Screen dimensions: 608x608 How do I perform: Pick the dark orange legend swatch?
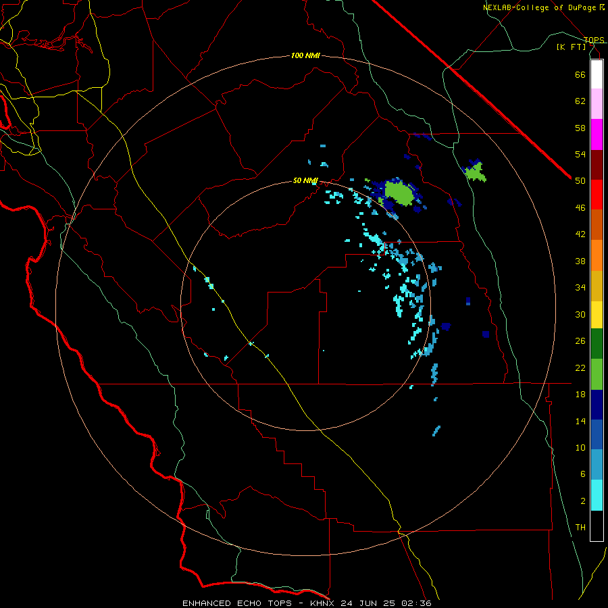coord(597,224)
